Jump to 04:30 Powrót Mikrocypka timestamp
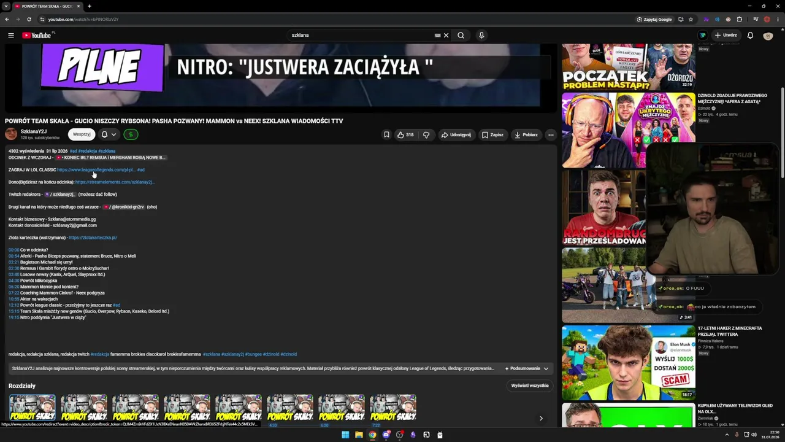The width and height of the screenshot is (785, 442). 13,281
